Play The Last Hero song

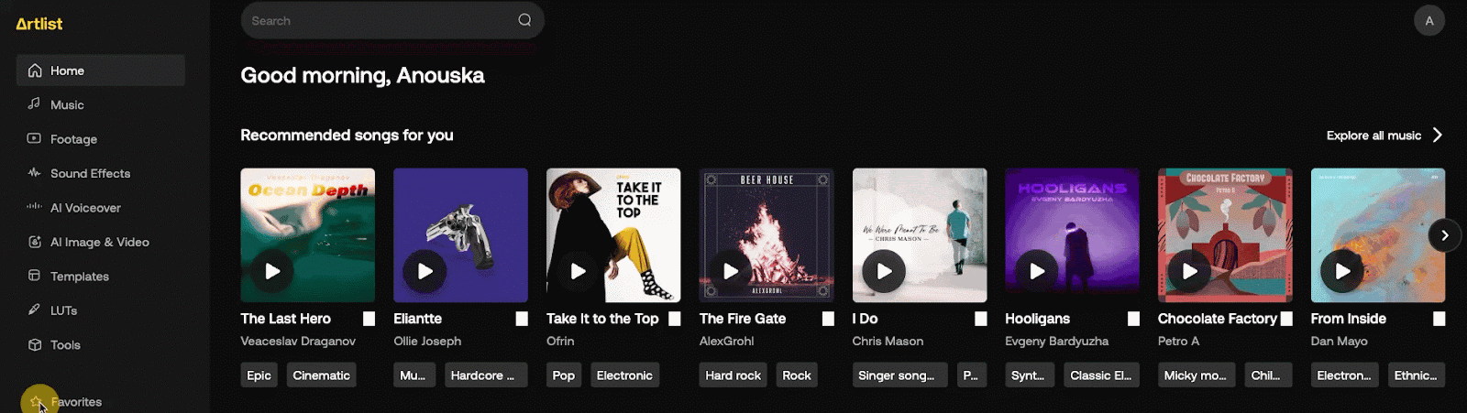[x=272, y=271]
